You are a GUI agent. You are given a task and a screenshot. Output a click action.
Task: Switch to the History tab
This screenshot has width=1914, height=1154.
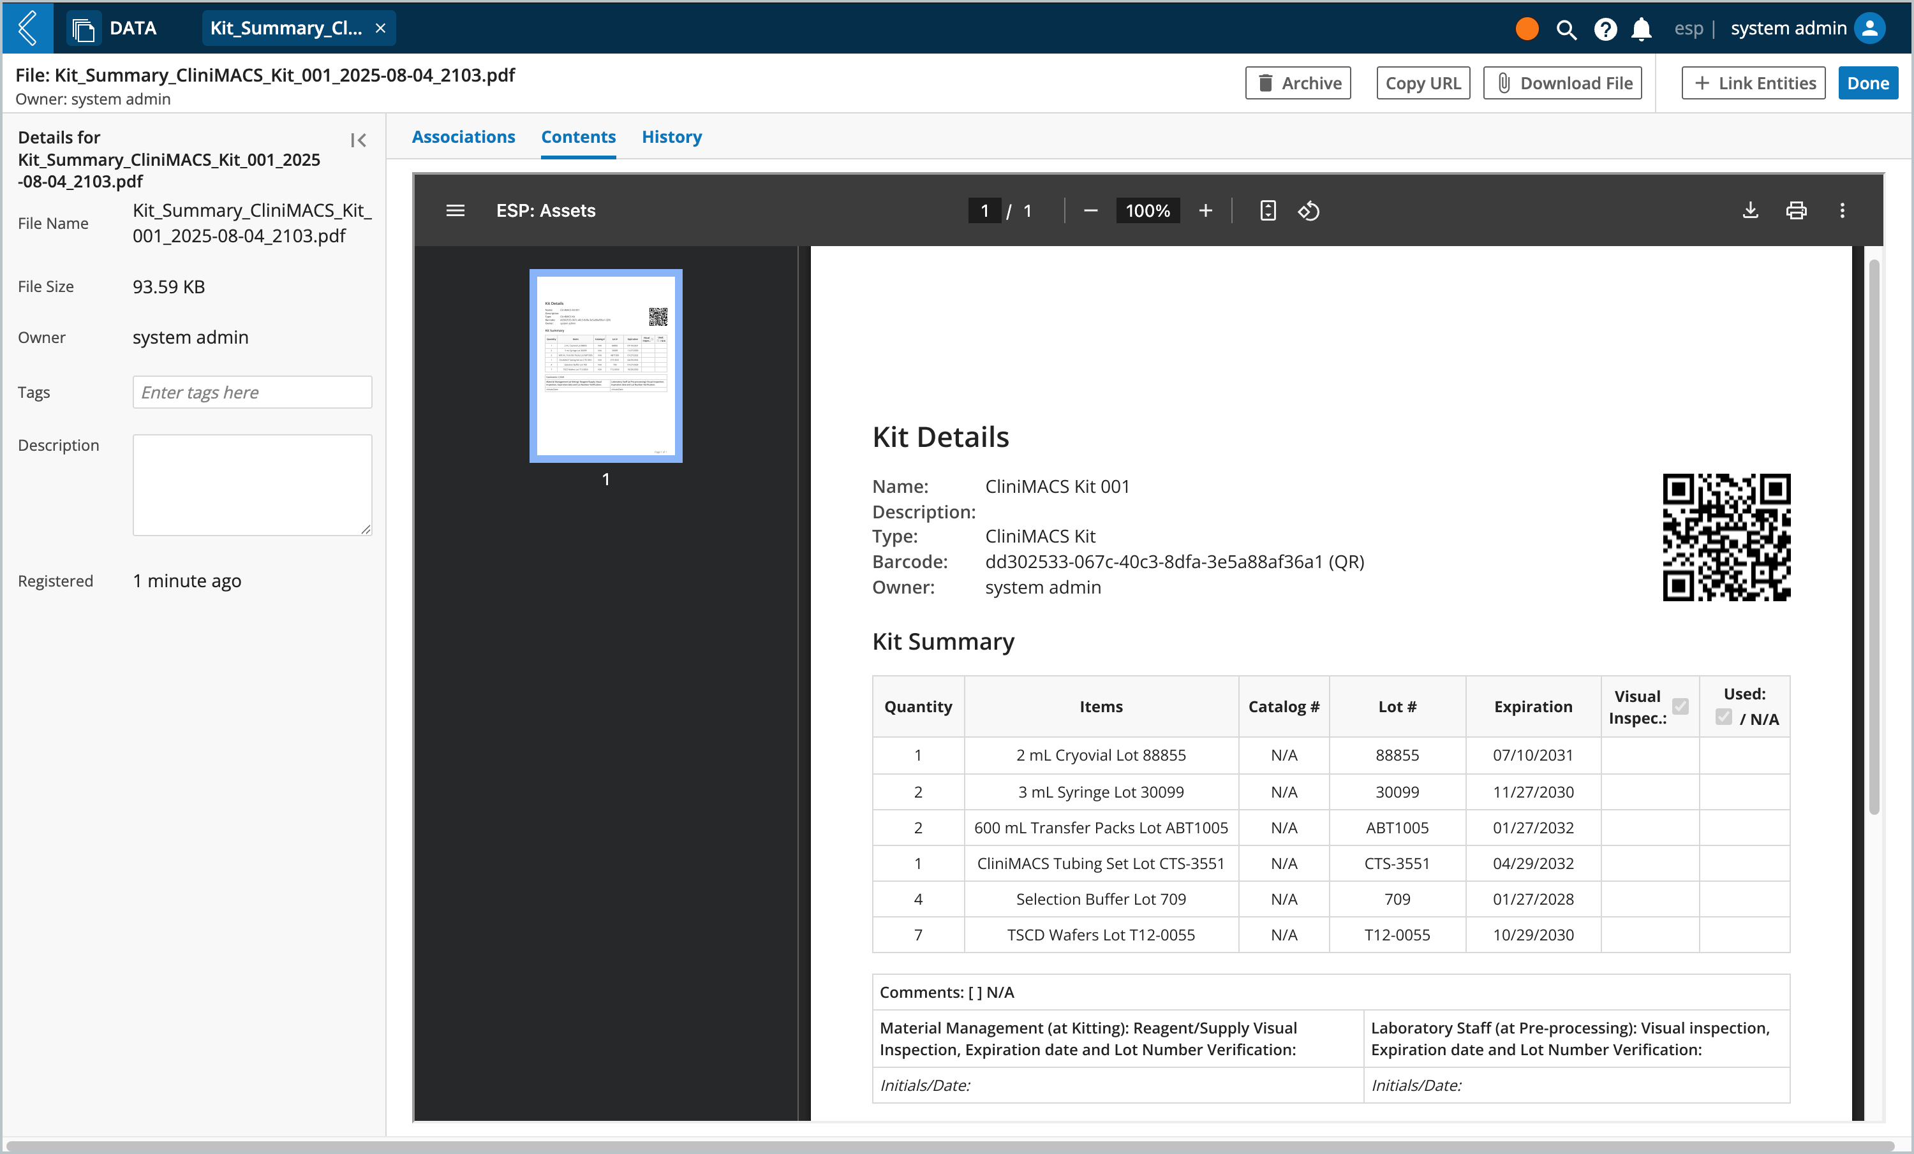pyautogui.click(x=672, y=136)
